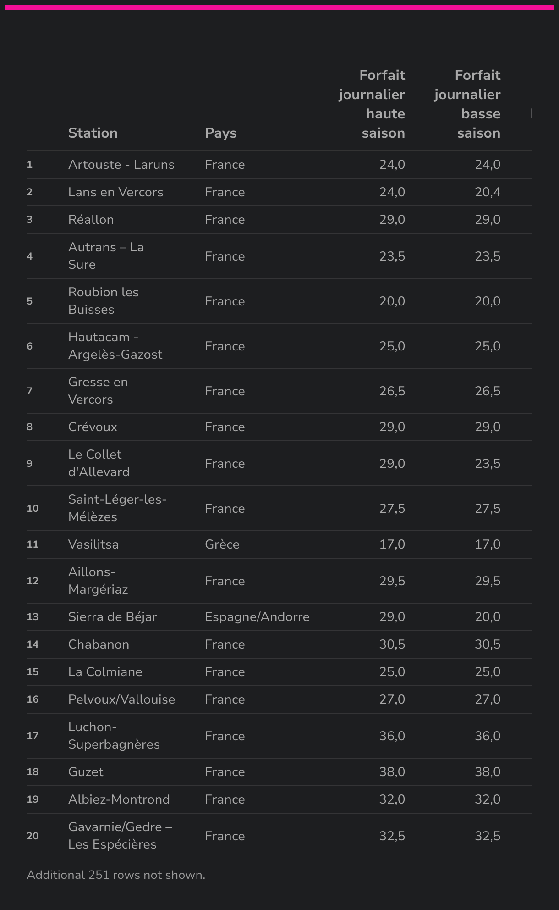559x910 pixels.
Task: Click the Station column header
Action: [x=93, y=133]
